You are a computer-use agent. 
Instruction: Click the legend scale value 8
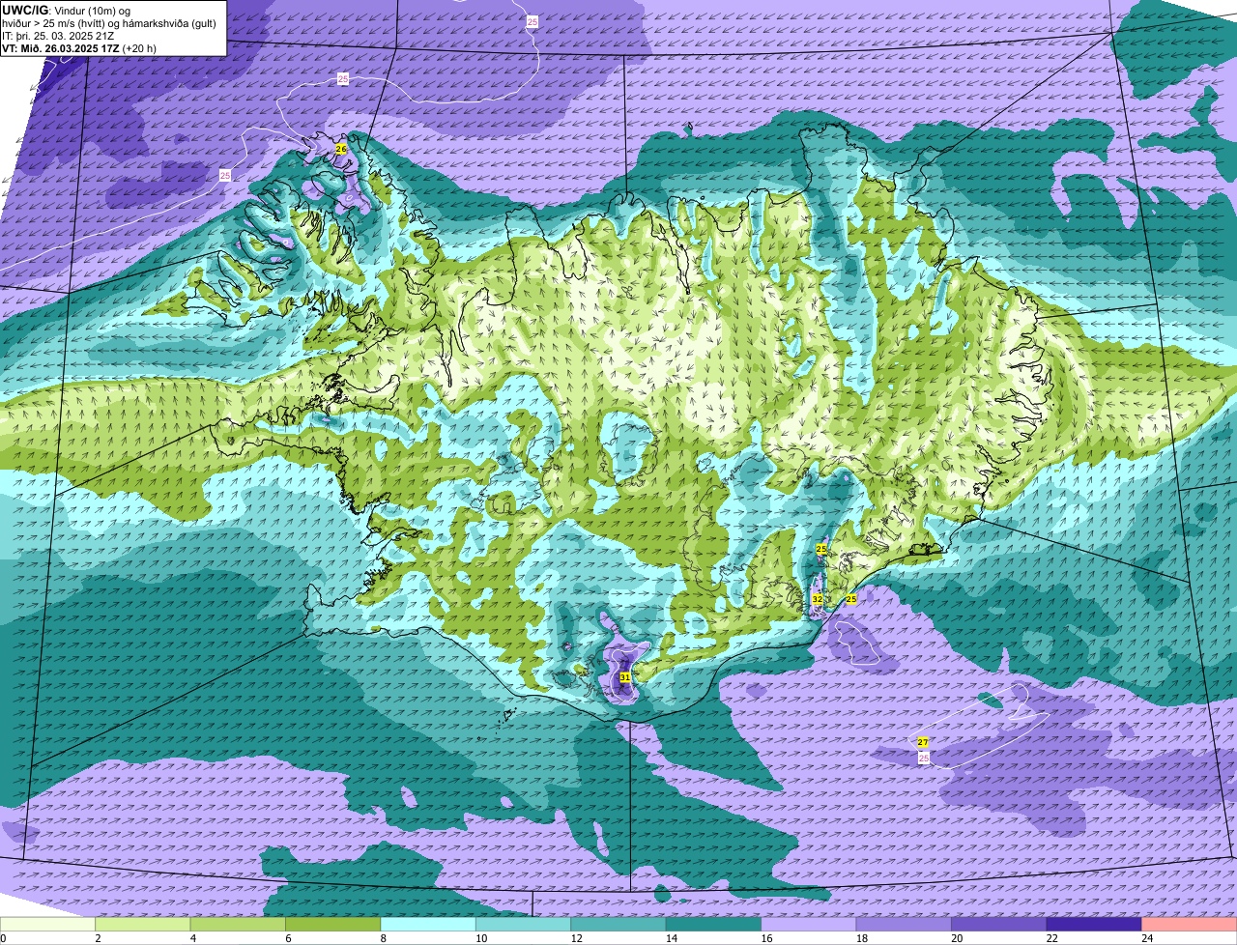pyautogui.click(x=383, y=938)
